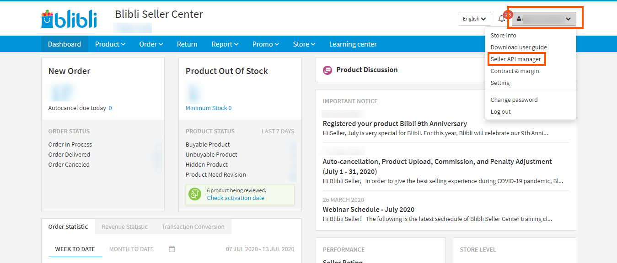Click Buyable Product status
The width and height of the screenshot is (617, 263).
point(208,144)
